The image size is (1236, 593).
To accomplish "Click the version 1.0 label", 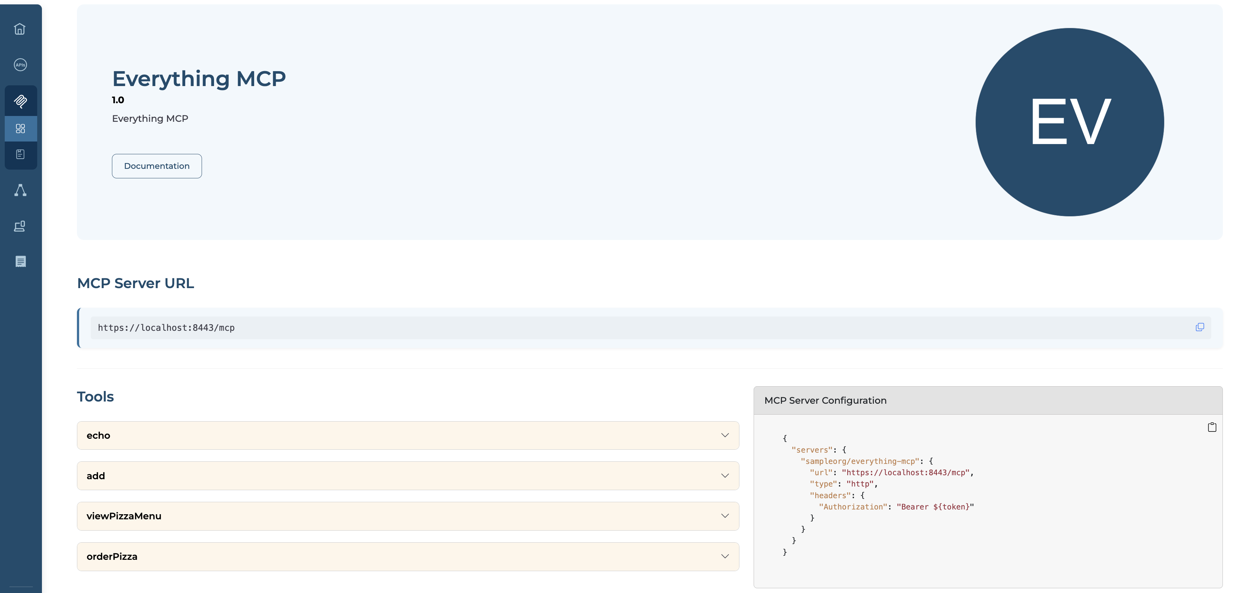I will point(118,100).
